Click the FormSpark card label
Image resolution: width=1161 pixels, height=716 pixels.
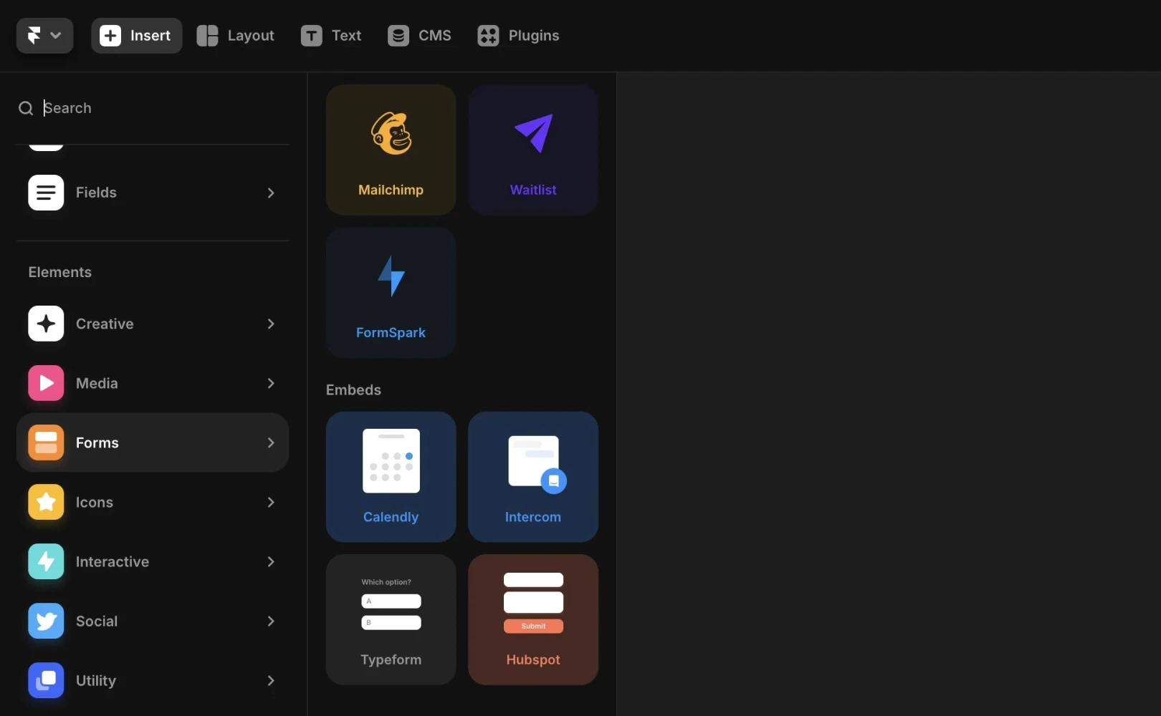click(391, 332)
